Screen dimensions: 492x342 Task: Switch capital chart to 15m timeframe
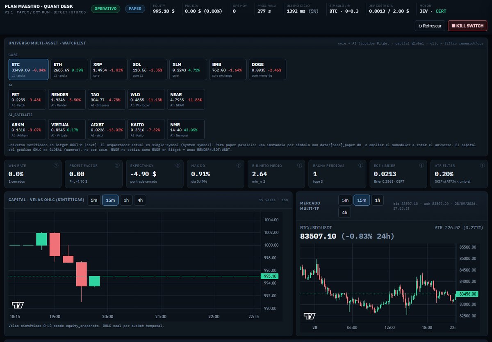[110, 200]
